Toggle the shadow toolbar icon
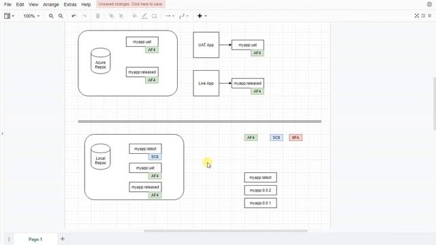Viewport: 436px width, 245px height. (154, 16)
